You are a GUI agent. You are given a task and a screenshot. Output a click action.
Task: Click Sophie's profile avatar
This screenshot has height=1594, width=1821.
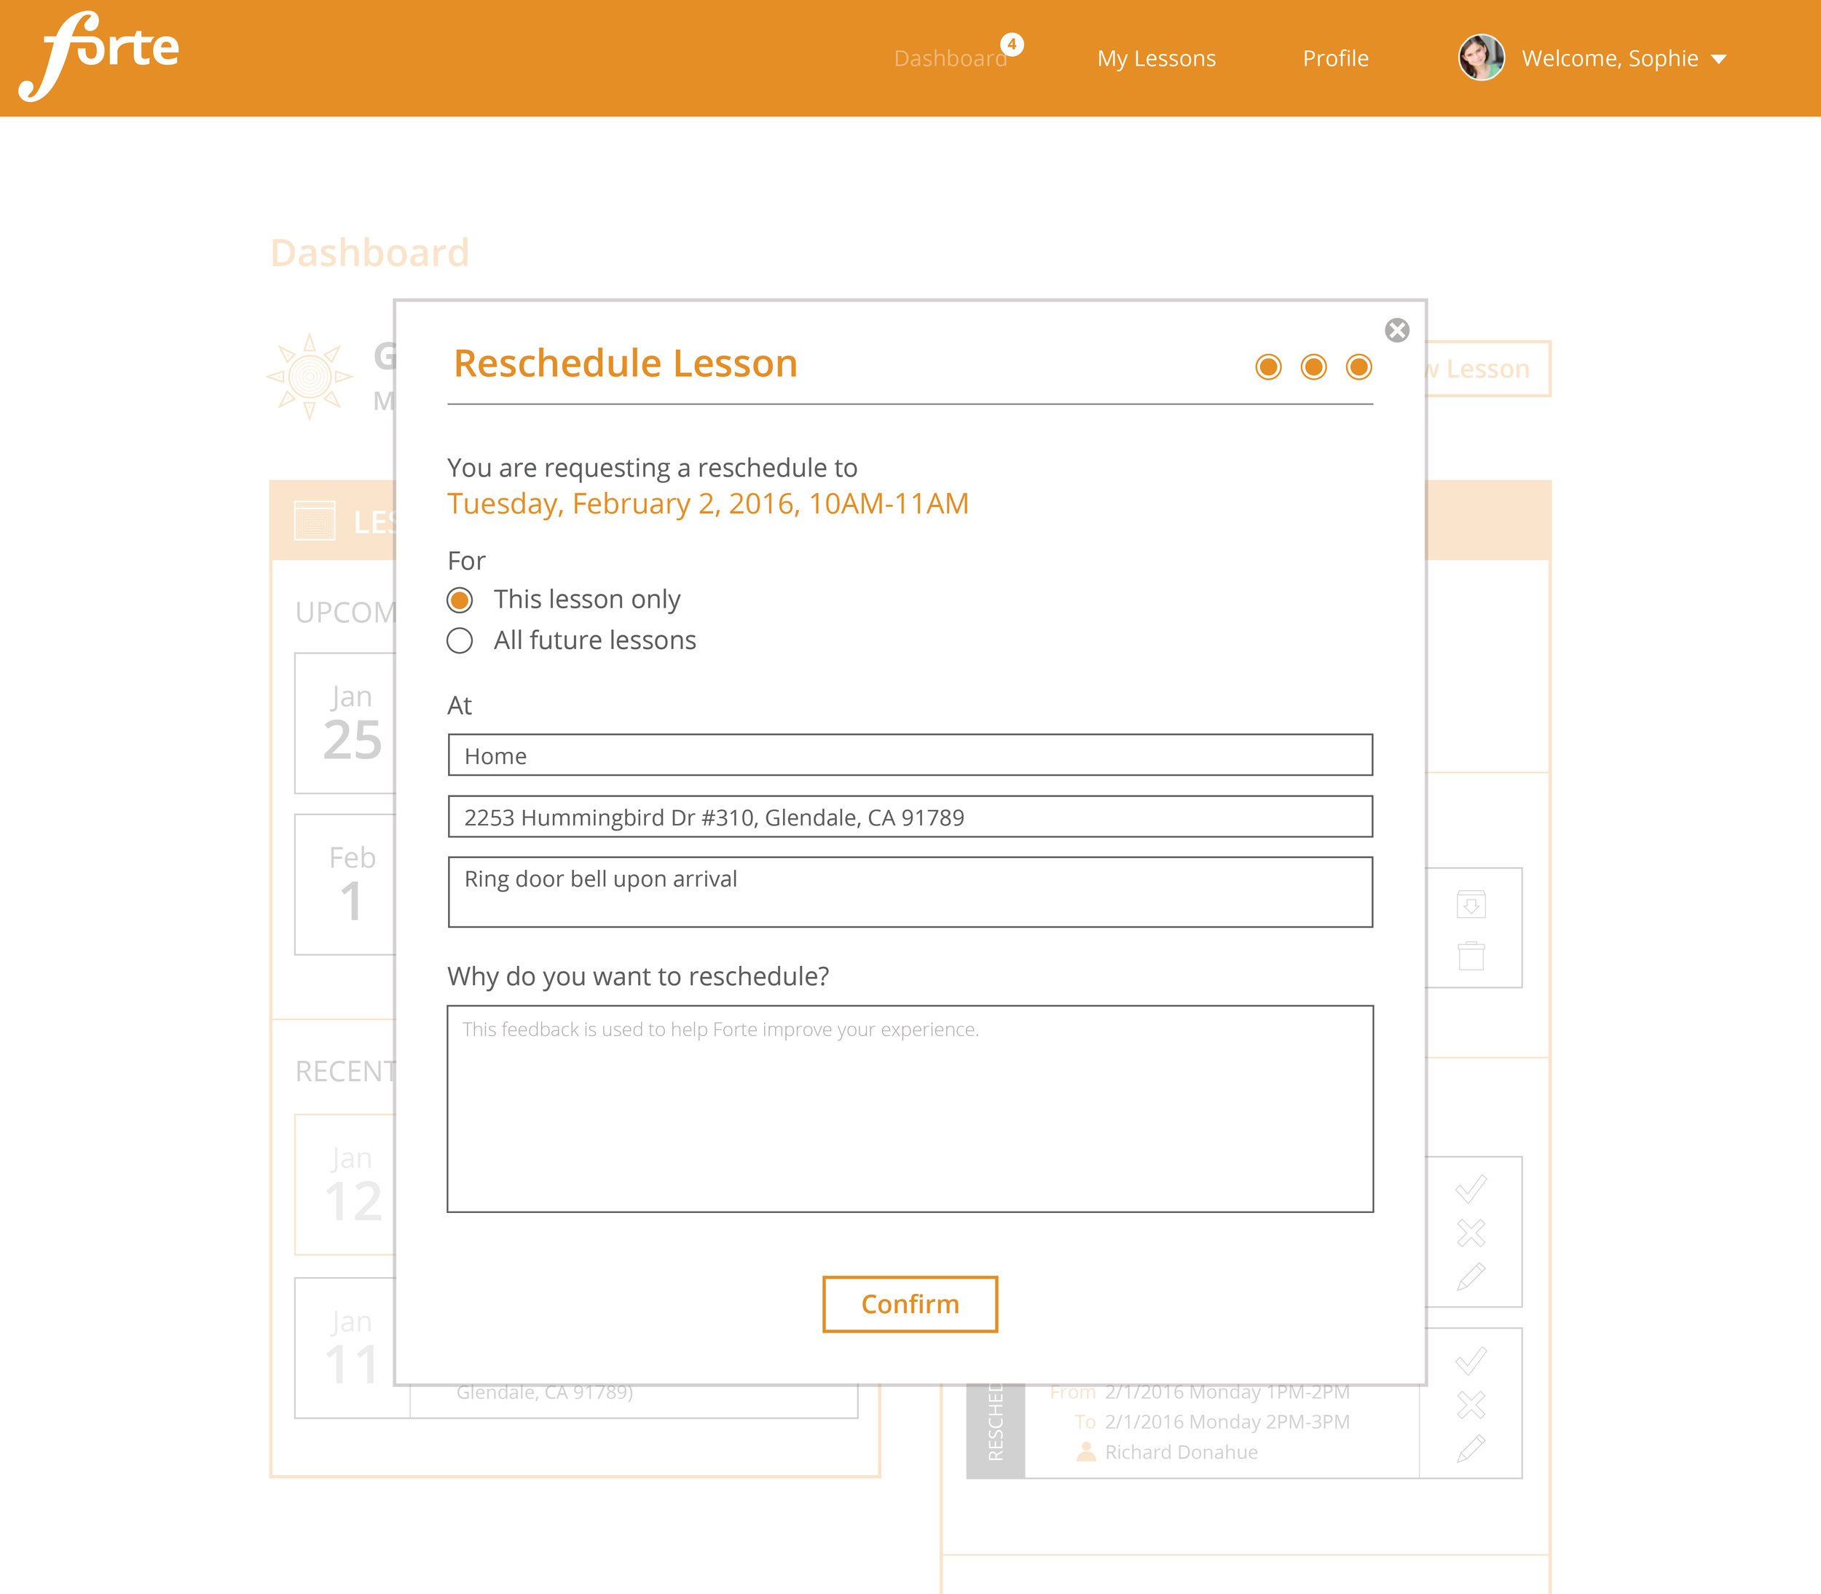1480,58
